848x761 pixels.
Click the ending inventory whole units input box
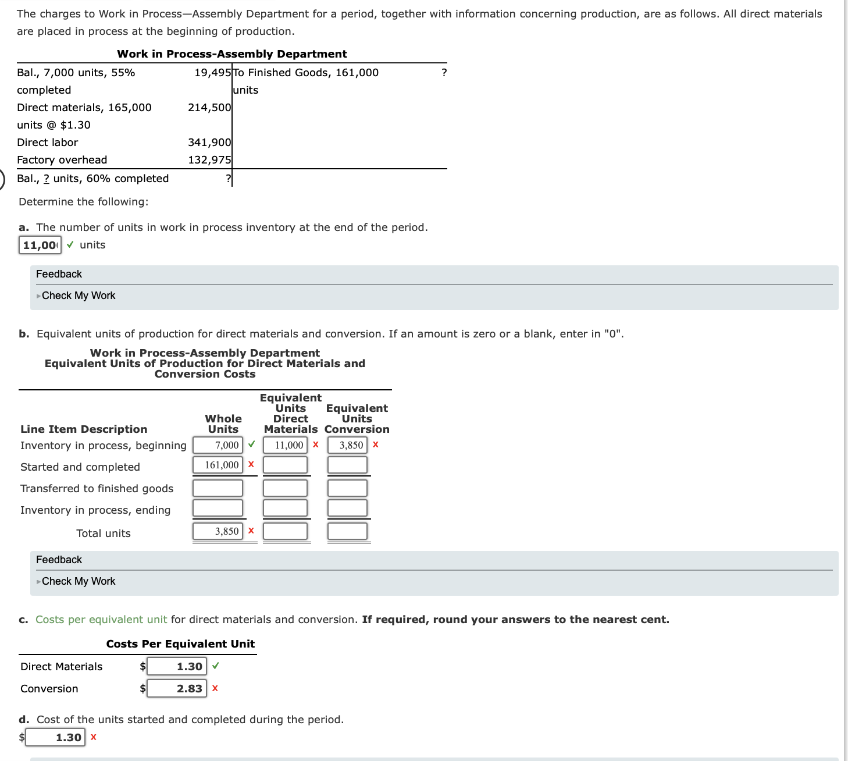coord(217,507)
